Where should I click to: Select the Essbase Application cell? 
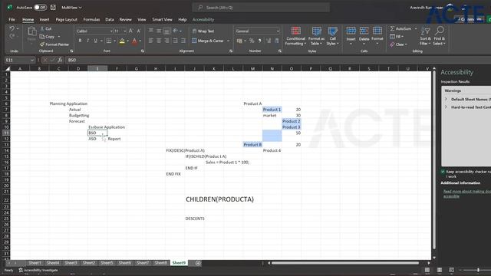(x=107, y=127)
